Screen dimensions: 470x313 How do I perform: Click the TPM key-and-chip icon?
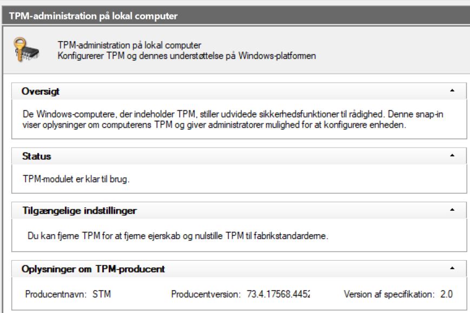[x=24, y=49]
